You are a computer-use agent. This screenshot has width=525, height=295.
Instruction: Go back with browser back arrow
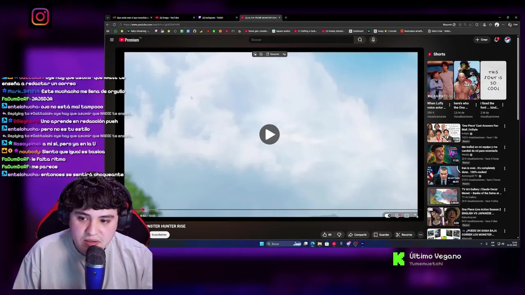point(108,25)
